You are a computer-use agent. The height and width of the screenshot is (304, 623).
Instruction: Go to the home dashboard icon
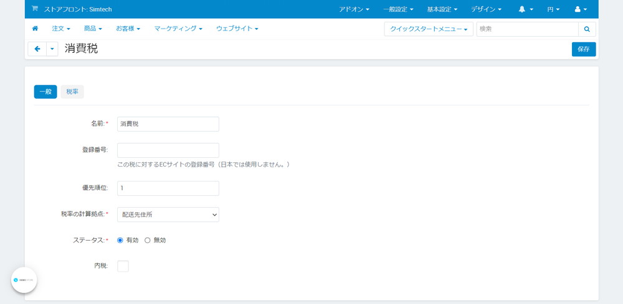[35, 29]
